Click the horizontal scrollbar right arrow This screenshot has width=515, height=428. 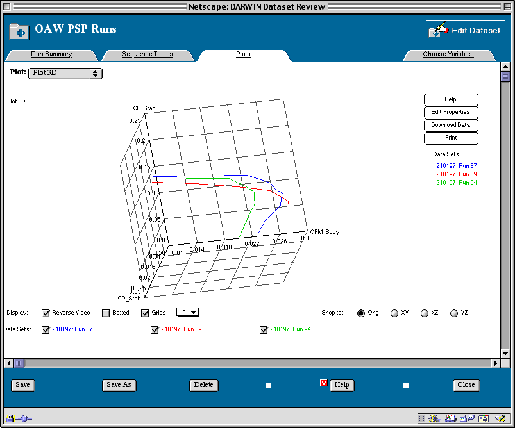point(495,363)
